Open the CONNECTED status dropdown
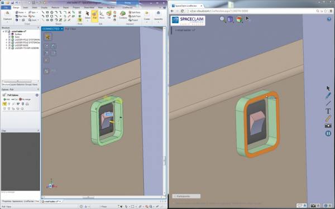This screenshot has width=335, height=209. 62,29
